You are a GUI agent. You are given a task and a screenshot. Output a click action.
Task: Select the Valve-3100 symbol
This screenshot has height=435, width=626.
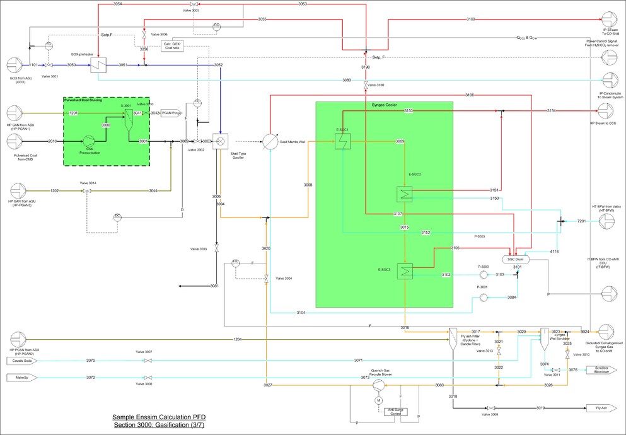point(365,85)
